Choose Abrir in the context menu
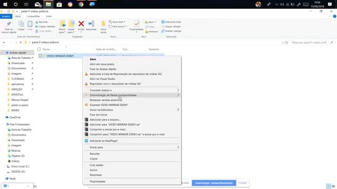The height and width of the screenshot is (189, 337). 132,59
